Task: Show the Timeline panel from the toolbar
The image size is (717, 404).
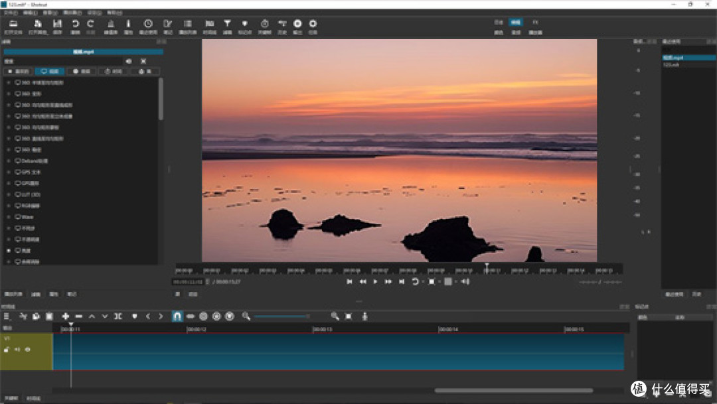Action: click(209, 24)
